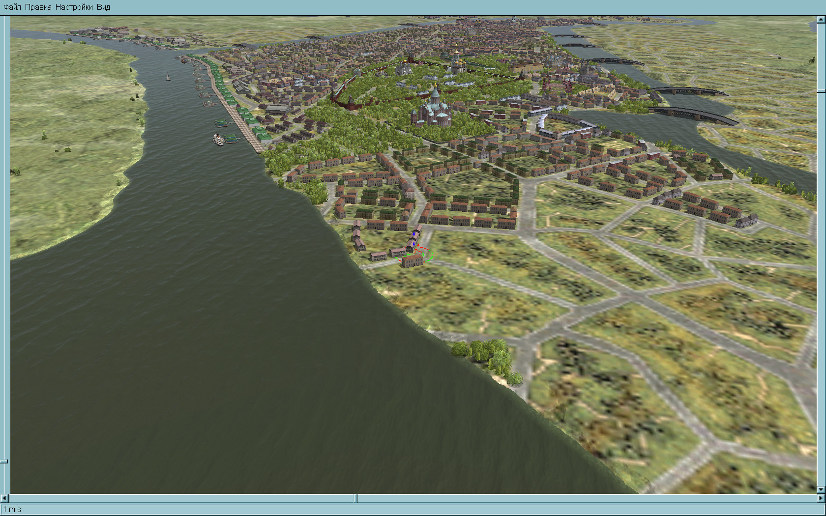826x516 pixels.
Task: Click the horizontal scrollbar left arrow
Action: click(x=6, y=498)
